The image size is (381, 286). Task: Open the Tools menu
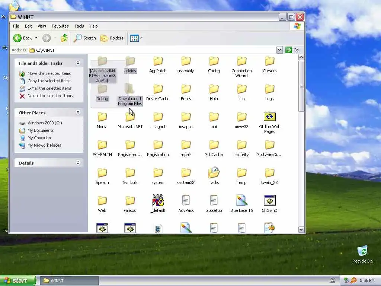79,26
